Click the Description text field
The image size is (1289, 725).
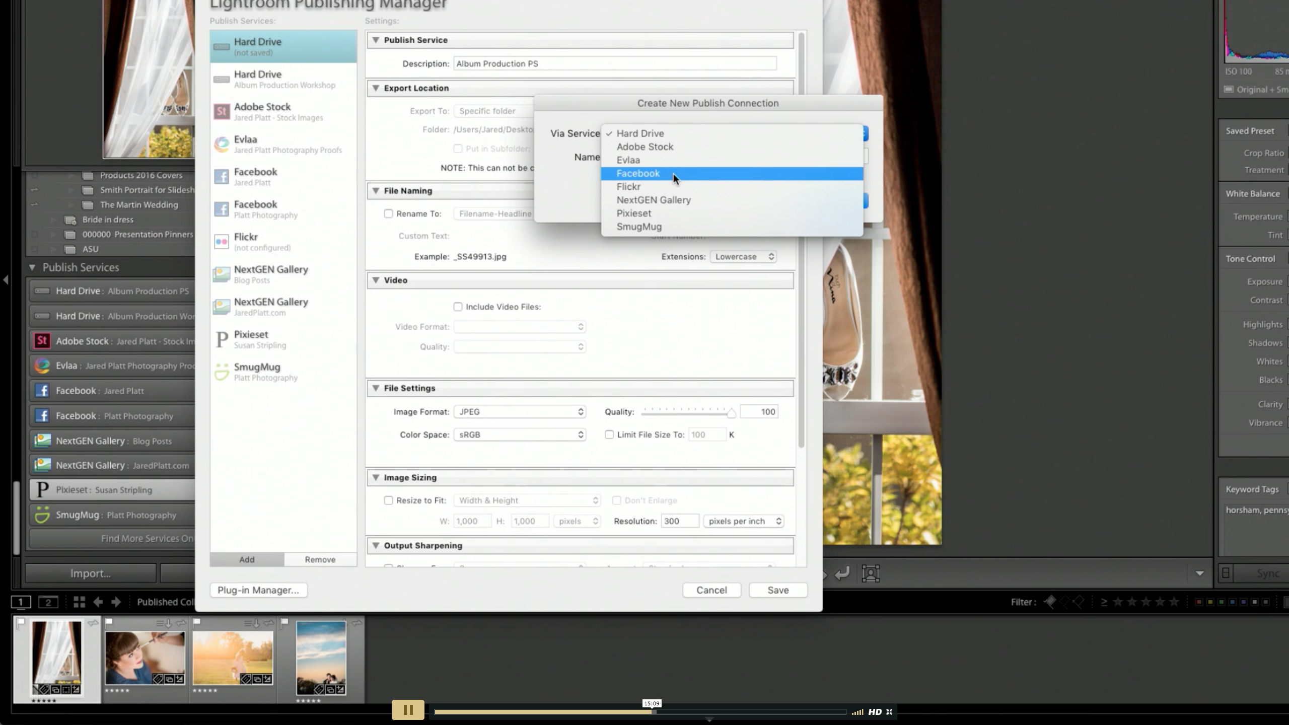coord(615,63)
